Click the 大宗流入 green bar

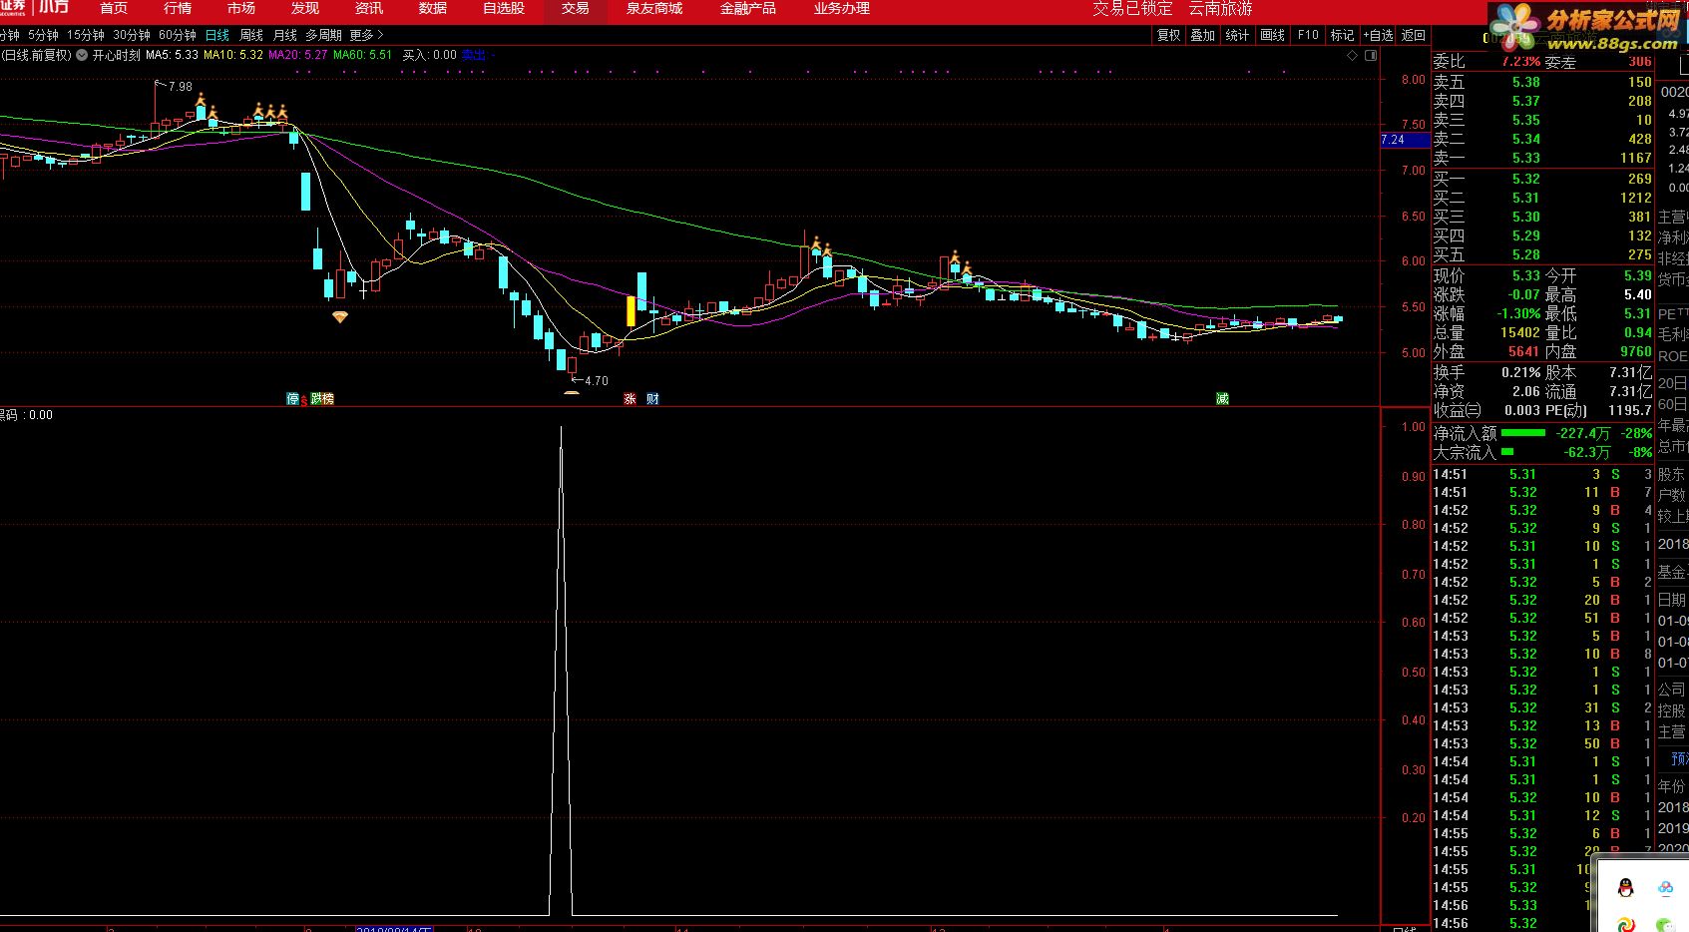coord(1507,452)
